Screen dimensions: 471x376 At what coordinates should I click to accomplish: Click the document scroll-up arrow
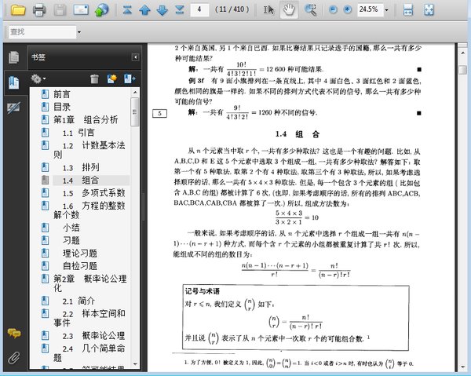coord(463,53)
